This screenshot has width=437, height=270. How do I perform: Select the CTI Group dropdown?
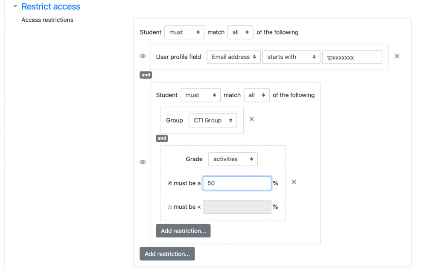[x=213, y=120]
